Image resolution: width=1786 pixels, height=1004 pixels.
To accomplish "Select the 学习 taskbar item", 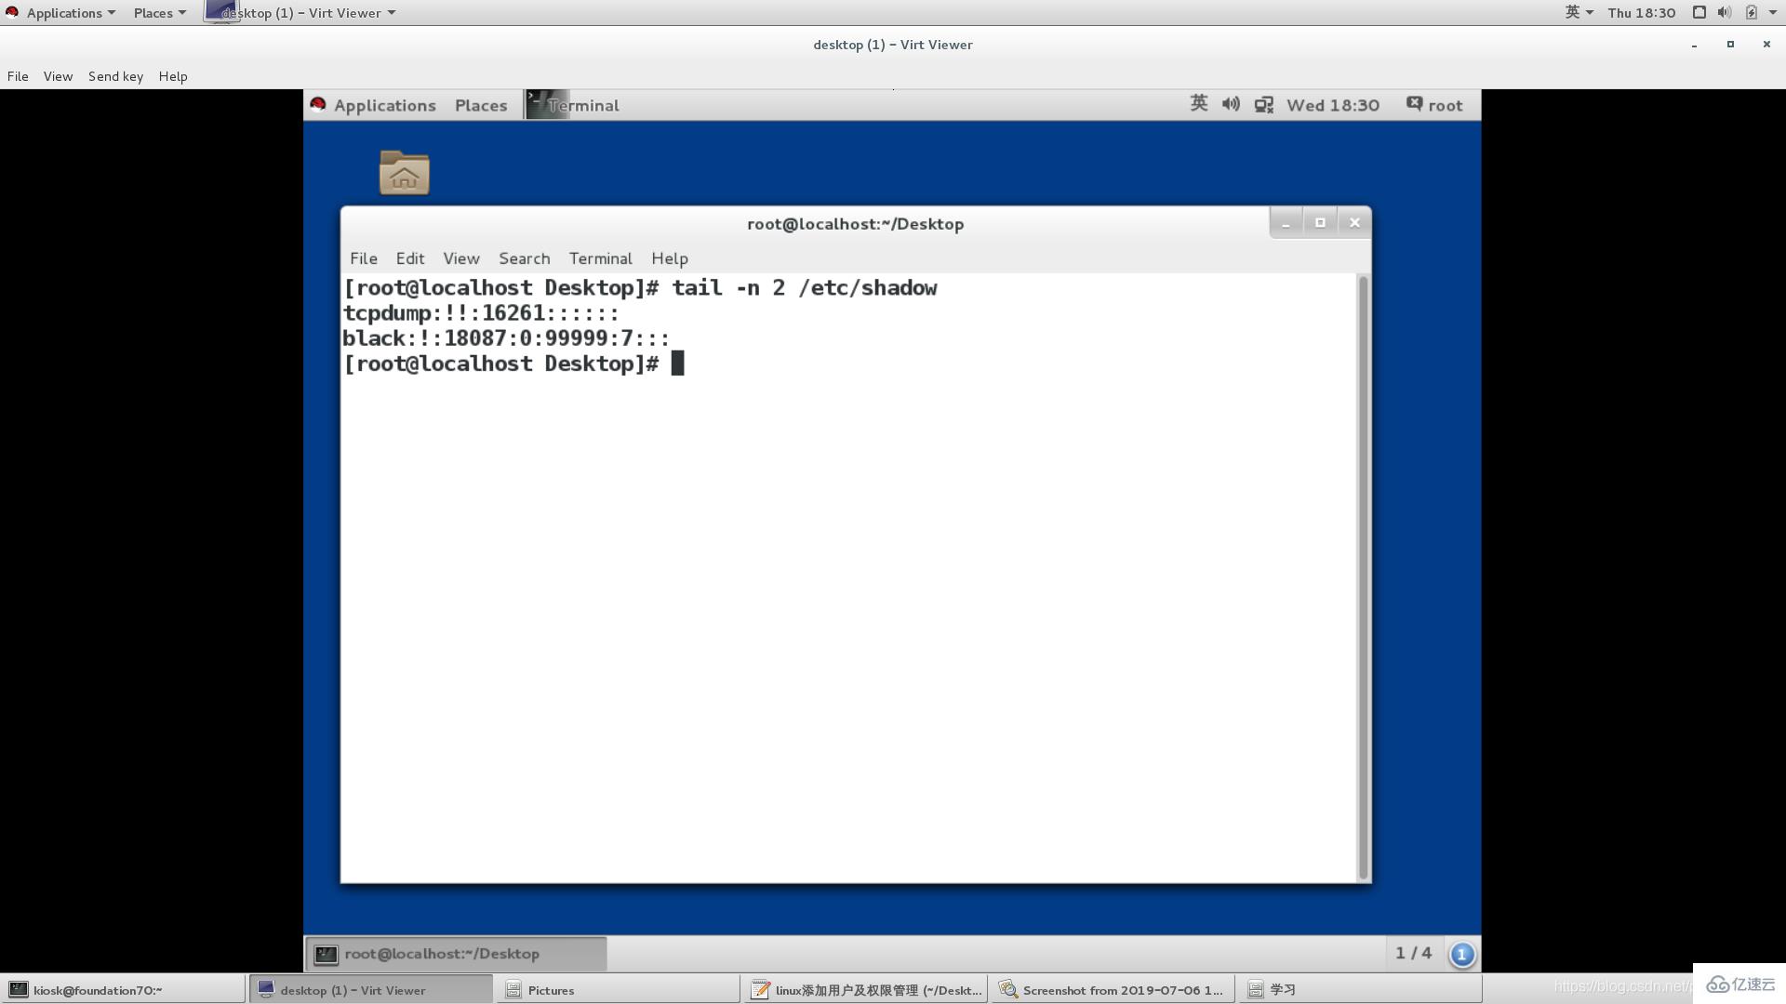I will pyautogui.click(x=1283, y=989).
